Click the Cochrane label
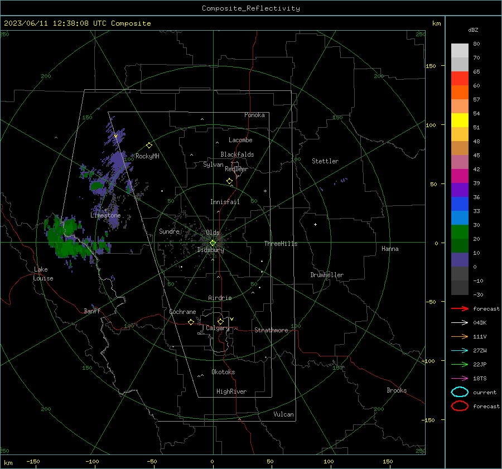This screenshot has height=469, width=502. click(182, 312)
